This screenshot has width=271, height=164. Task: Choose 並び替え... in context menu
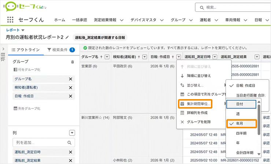195,85
